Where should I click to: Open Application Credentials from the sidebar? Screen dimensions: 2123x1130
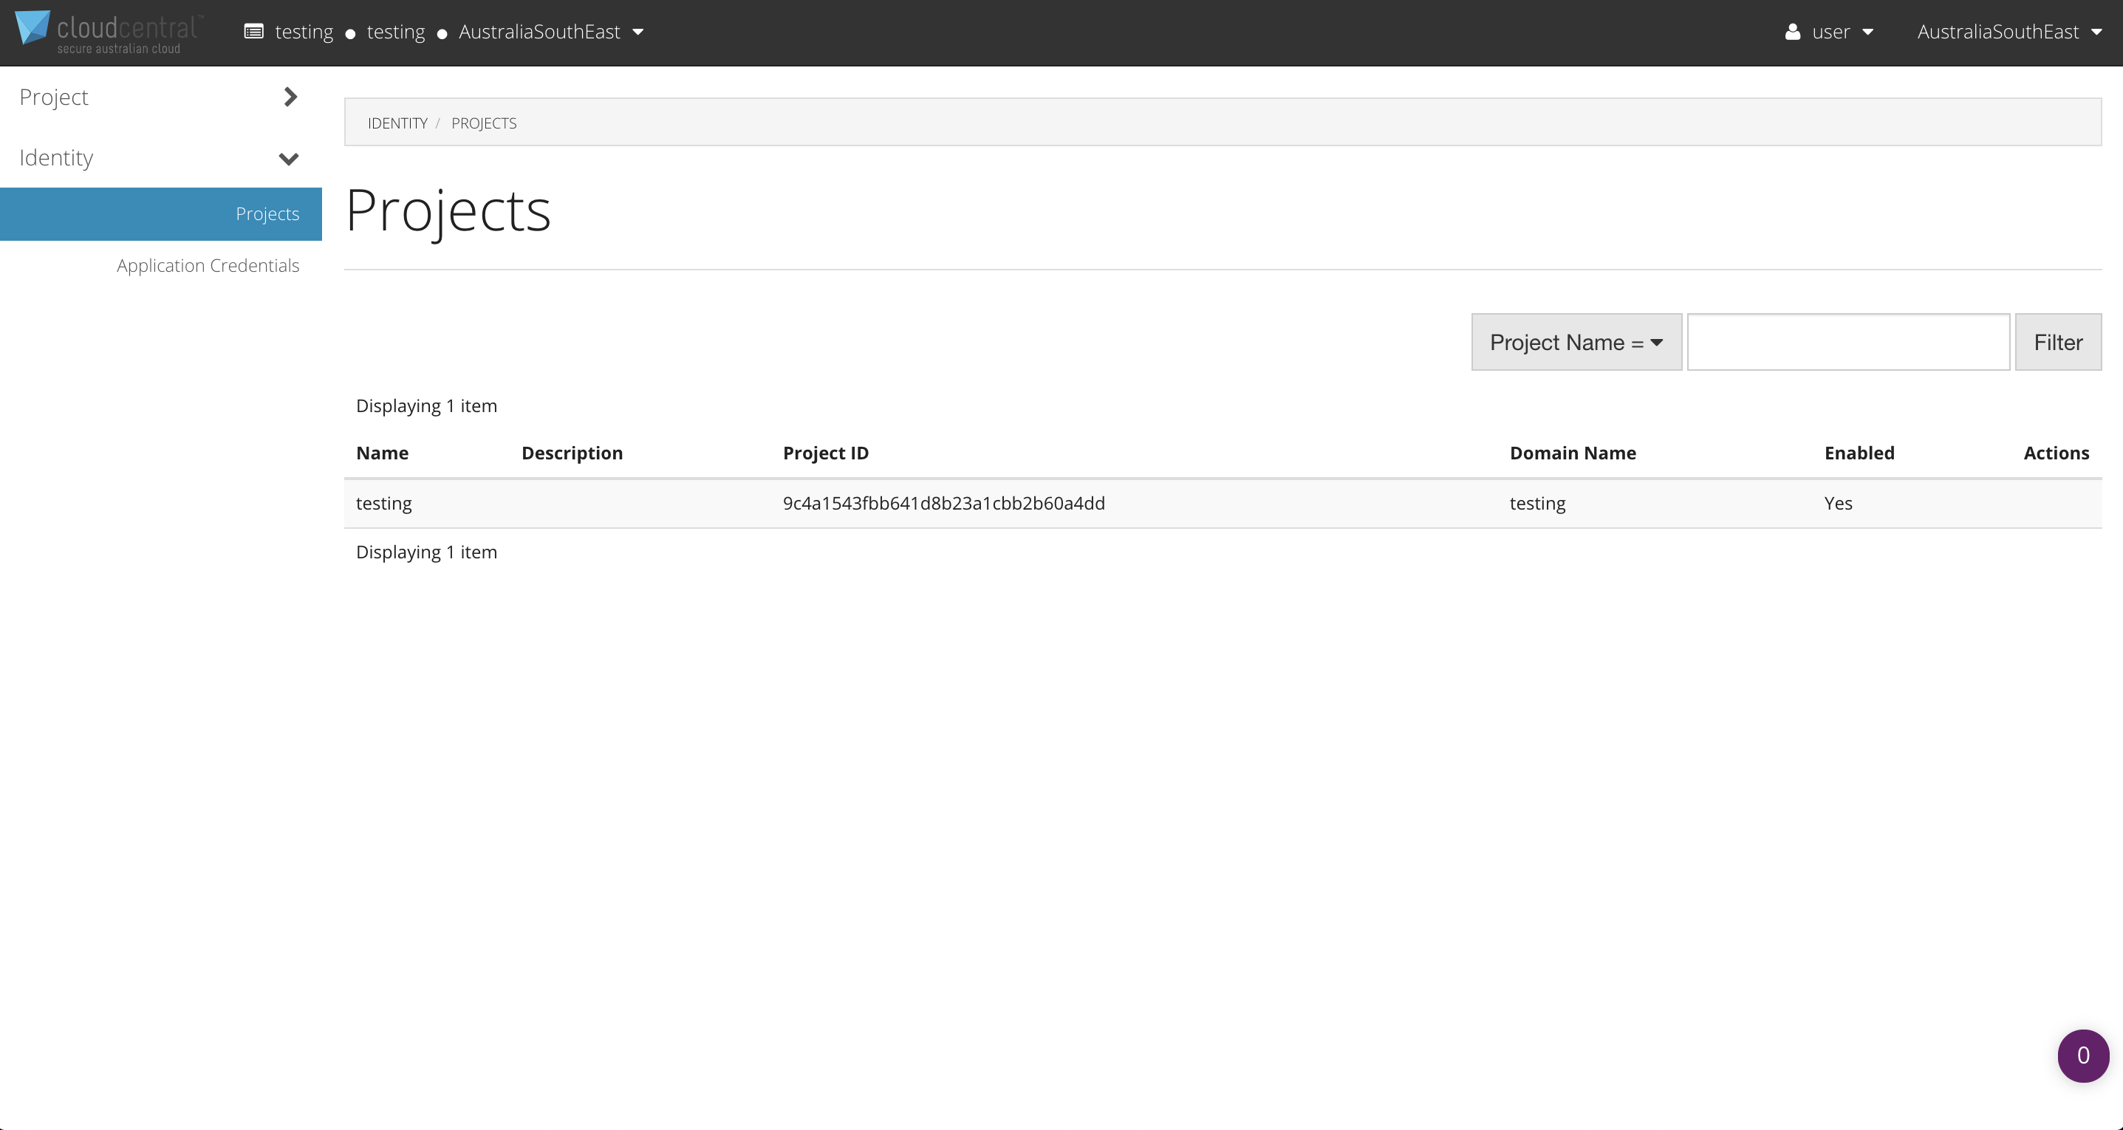pyautogui.click(x=208, y=264)
